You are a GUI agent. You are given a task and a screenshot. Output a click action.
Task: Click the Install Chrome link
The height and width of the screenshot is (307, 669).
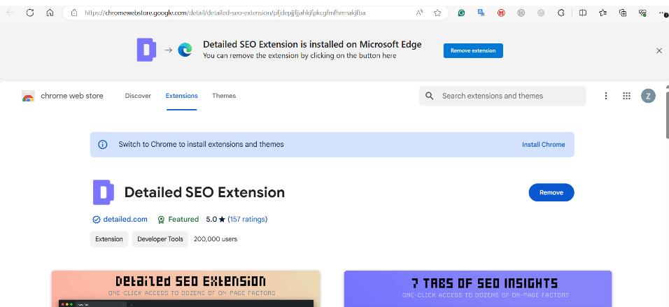point(544,145)
